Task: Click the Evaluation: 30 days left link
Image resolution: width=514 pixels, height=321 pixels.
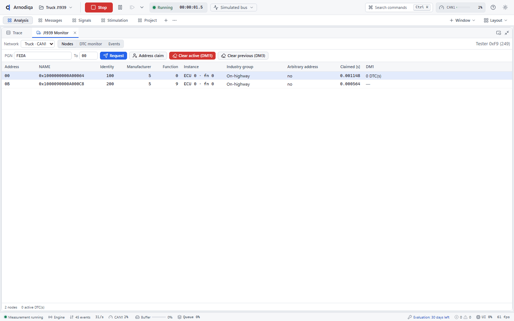Action: coord(428,317)
